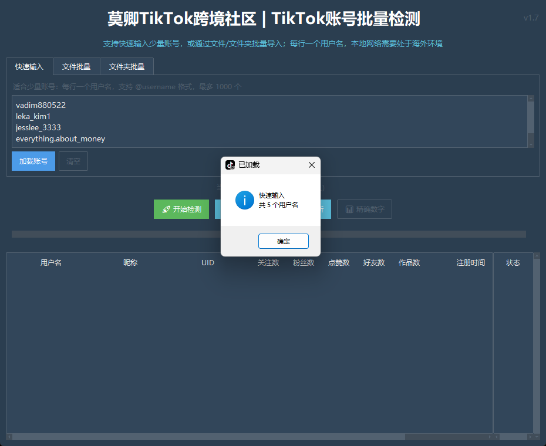Click the username vadim880522 in the text area
The image size is (546, 446).
[41, 105]
